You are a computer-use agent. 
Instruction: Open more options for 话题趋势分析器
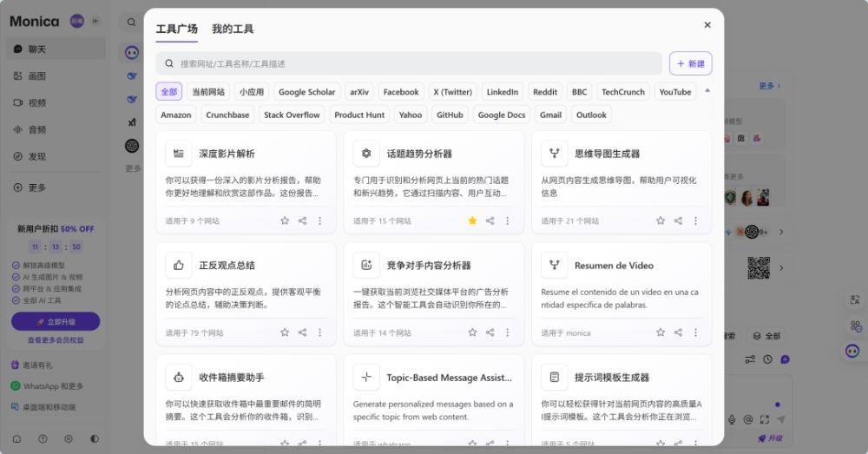[x=508, y=220]
